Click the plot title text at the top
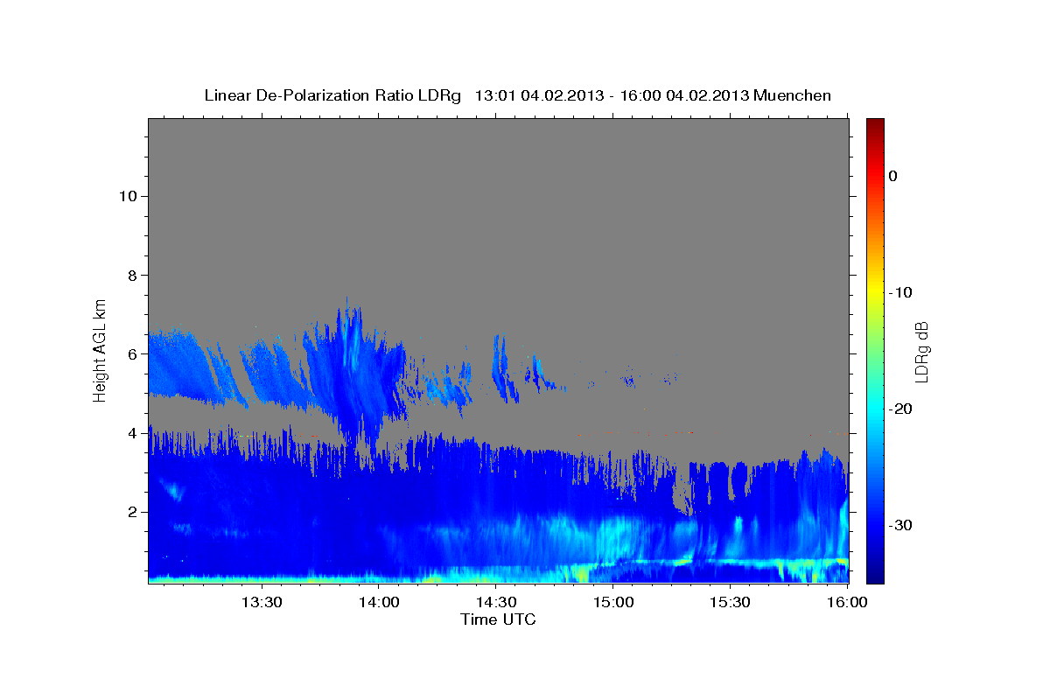Image resolution: width=1050 pixels, height=700 pixels. 517,95
